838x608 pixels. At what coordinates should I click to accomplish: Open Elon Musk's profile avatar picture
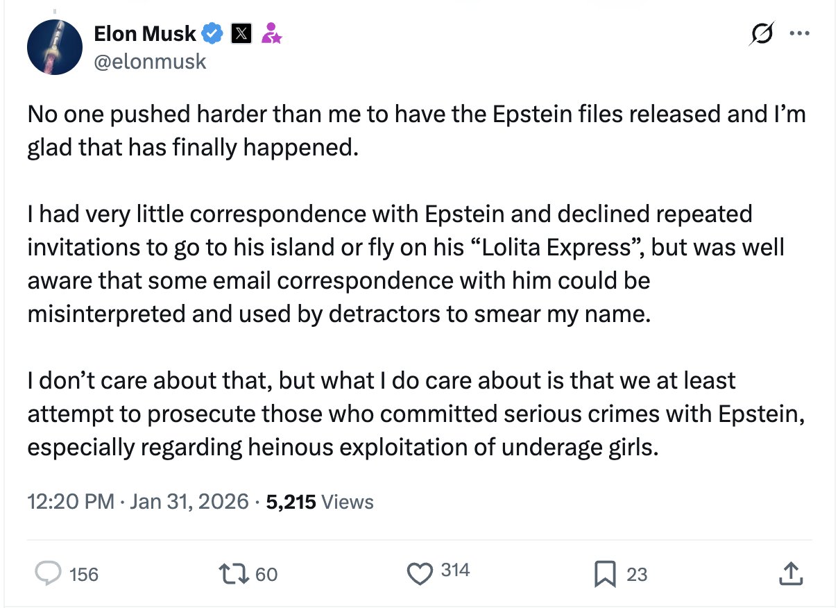point(55,47)
